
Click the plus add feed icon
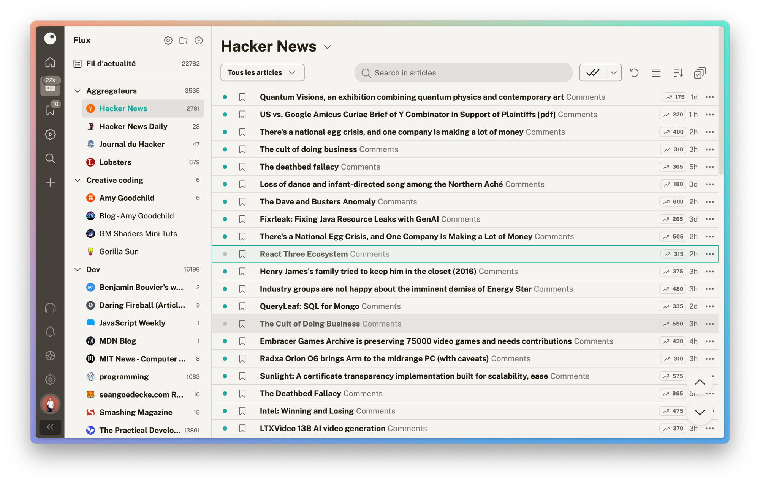point(50,182)
